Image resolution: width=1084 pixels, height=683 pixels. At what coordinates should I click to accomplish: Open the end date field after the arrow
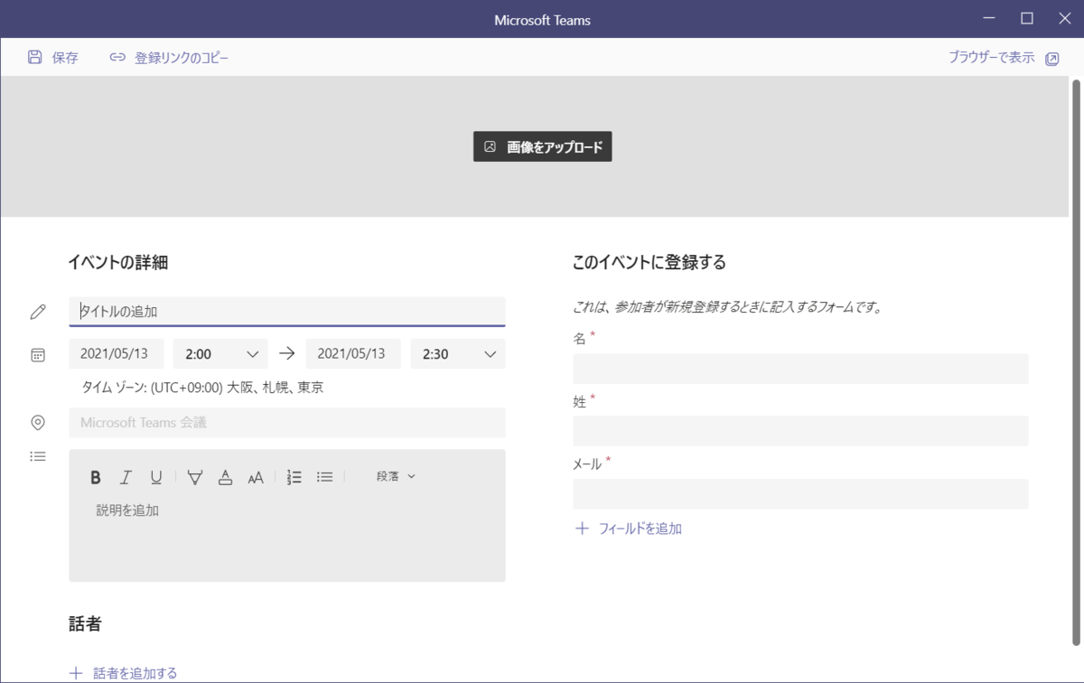pyautogui.click(x=353, y=354)
